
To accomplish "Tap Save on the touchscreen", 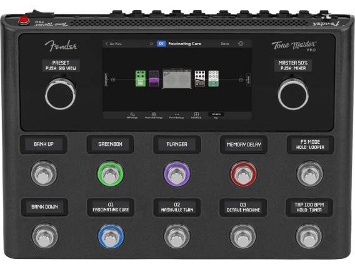I will pyautogui.click(x=225, y=44).
